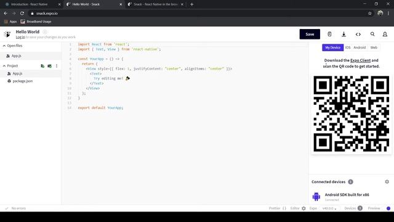
Task: Run Prettier from the status bar
Action: [278, 208]
